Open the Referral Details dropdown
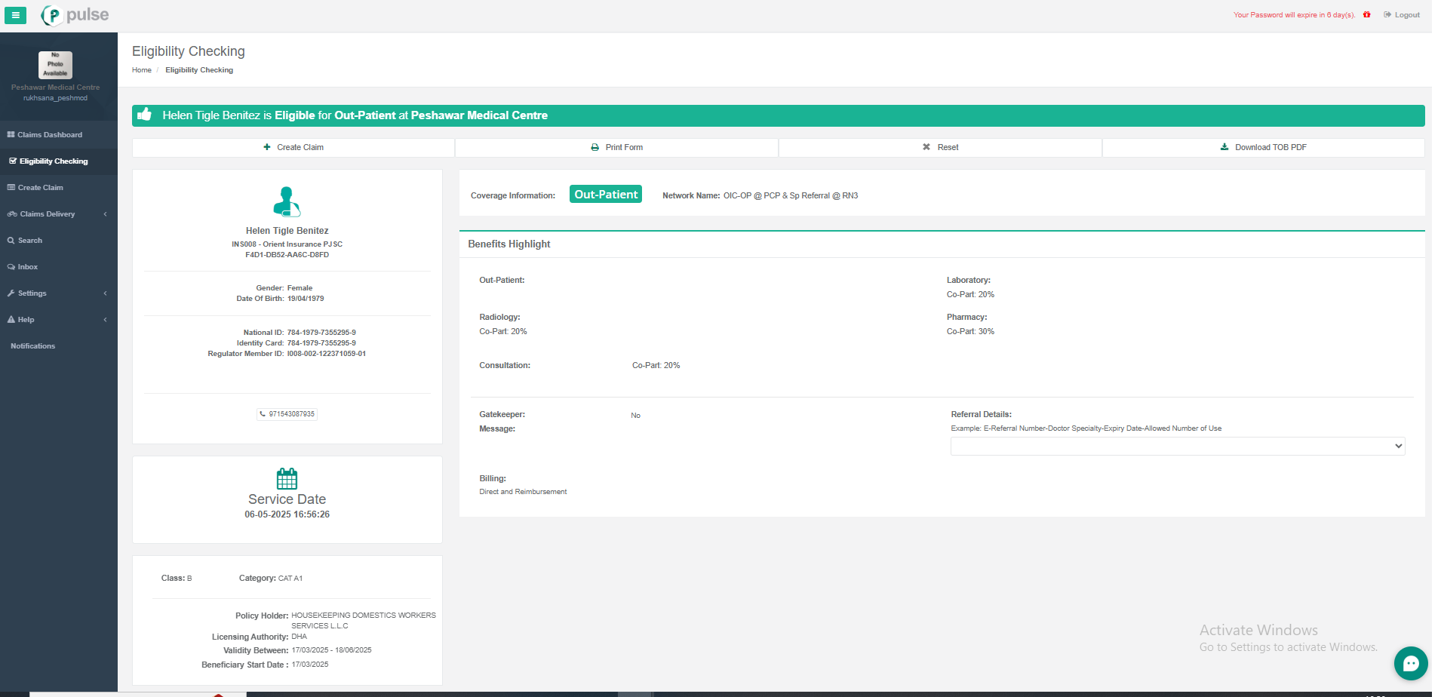This screenshot has height=697, width=1441. coord(1177,447)
